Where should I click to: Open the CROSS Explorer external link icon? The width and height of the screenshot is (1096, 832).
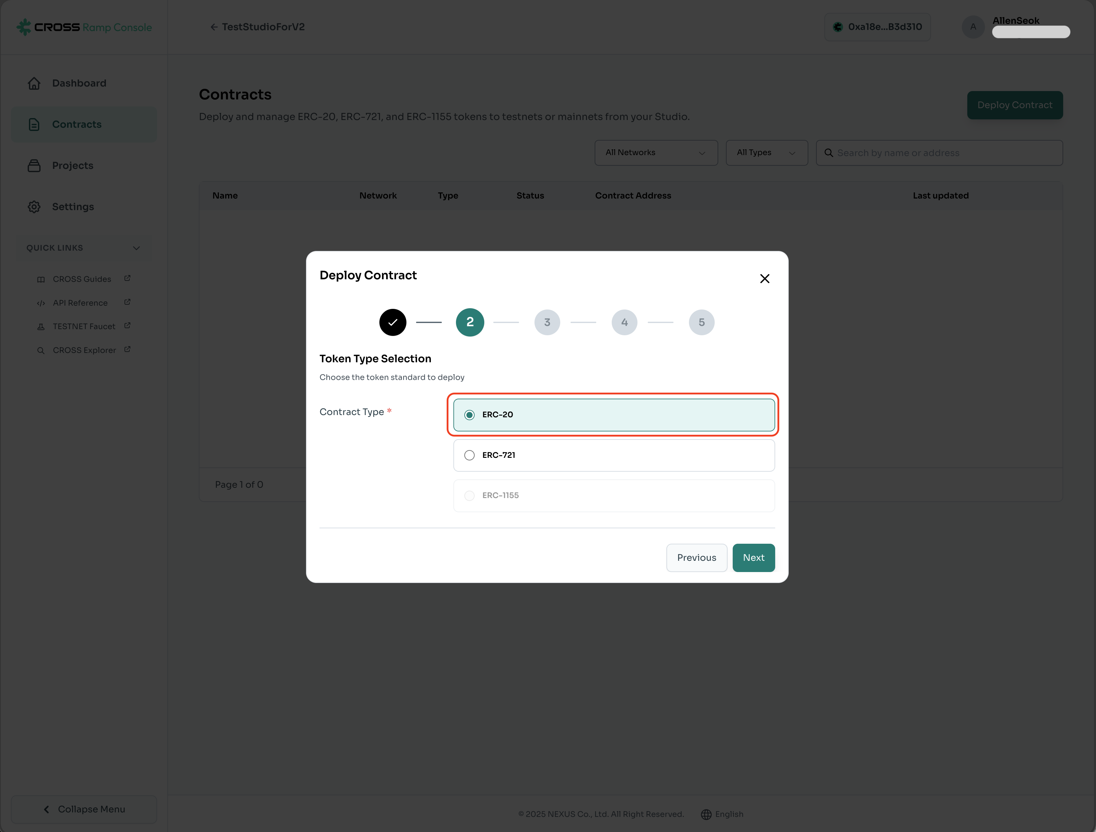coord(127,349)
